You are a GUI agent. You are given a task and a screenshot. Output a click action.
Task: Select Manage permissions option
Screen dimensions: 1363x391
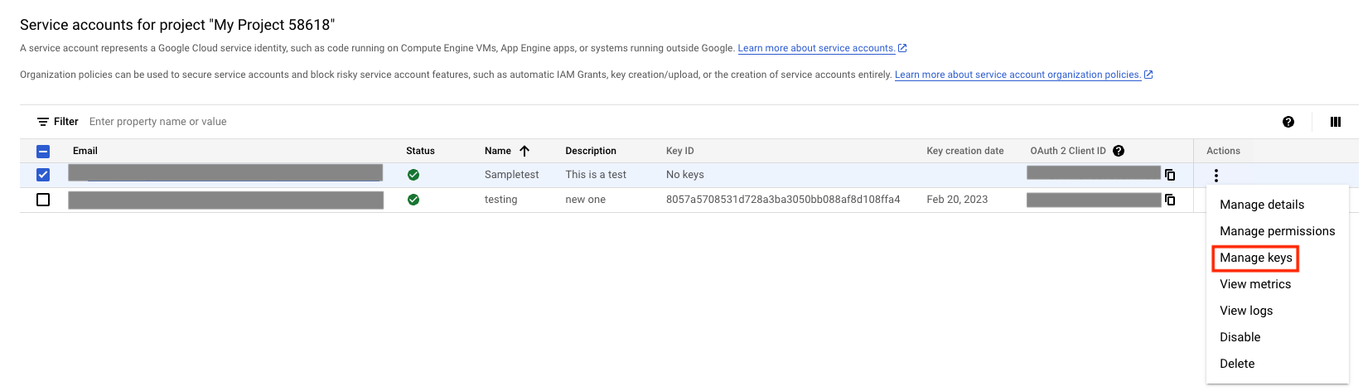[x=1277, y=231]
